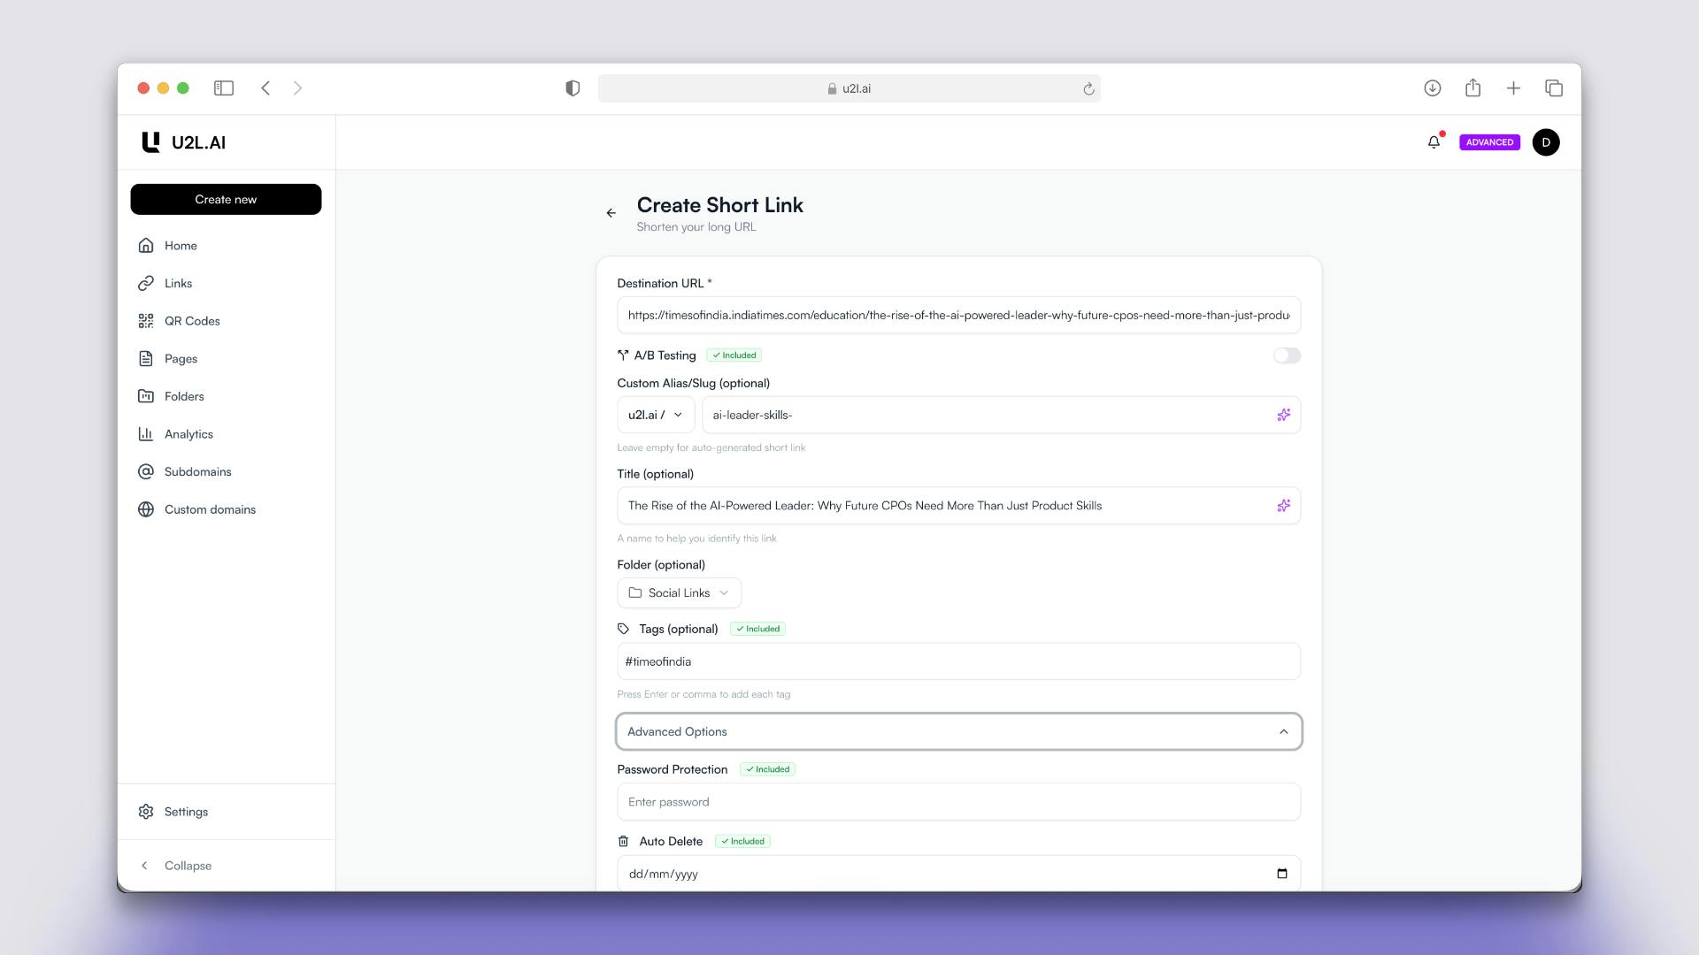Click the ADVANCED plan badge
This screenshot has height=955, width=1699.
(1489, 142)
